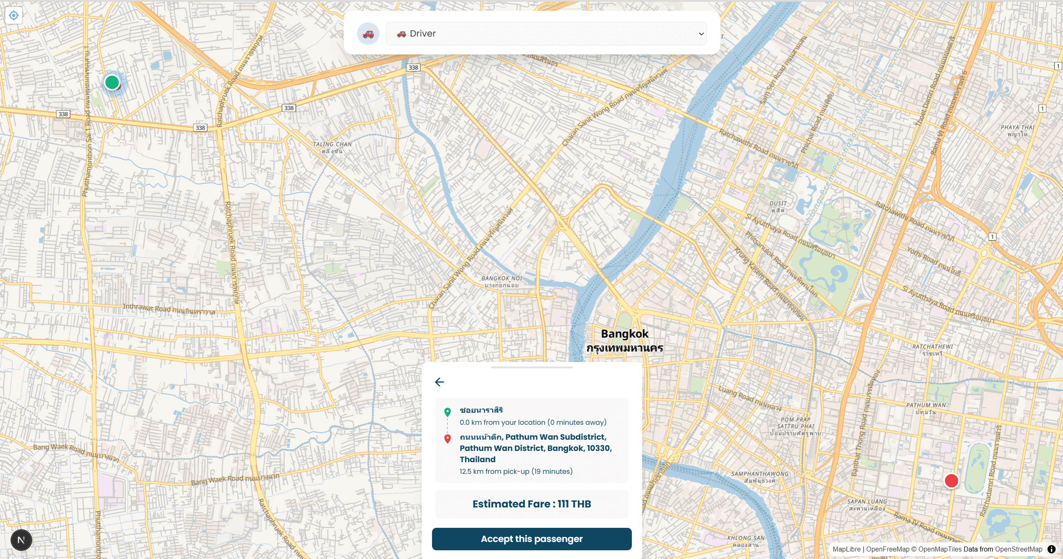The height and width of the screenshot is (559, 1063).
Task: Click the green pickup pin icon
Action: click(x=447, y=412)
